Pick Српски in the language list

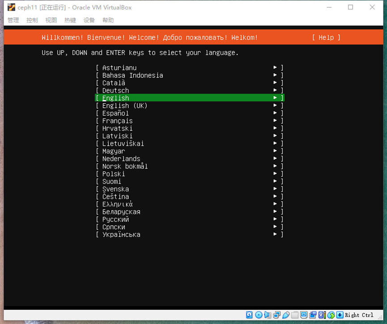tap(190, 227)
